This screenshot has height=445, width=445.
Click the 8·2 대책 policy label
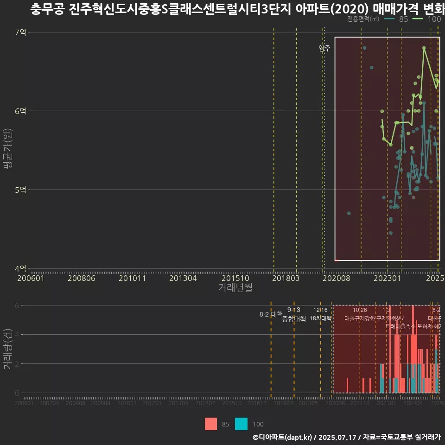point(271,314)
